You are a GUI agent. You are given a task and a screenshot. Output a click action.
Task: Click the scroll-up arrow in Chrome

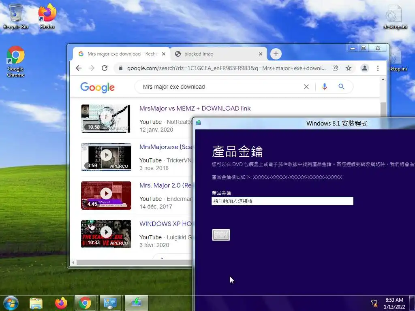pyautogui.click(x=383, y=79)
